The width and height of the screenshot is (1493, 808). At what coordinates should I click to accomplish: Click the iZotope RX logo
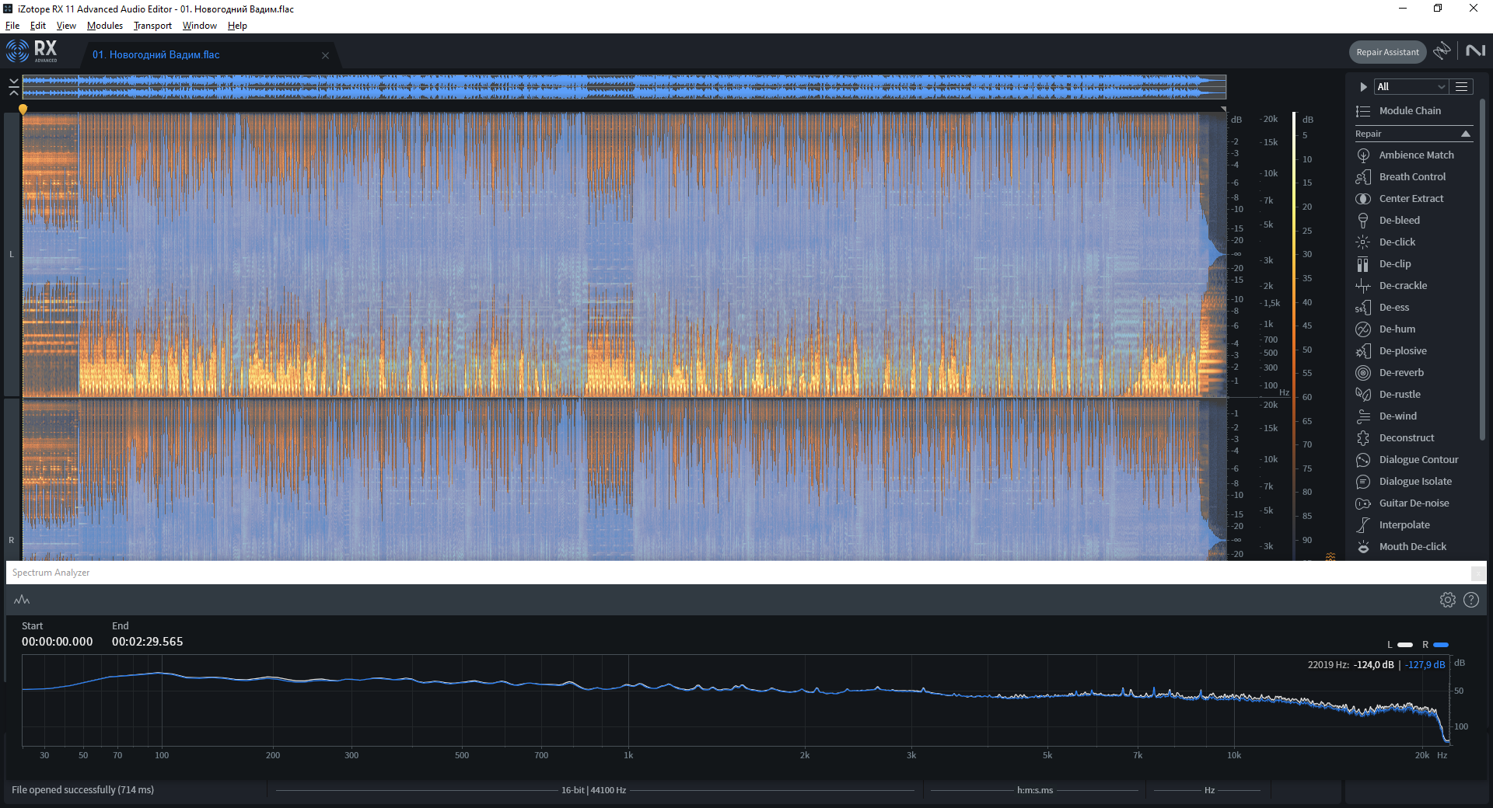click(x=32, y=51)
